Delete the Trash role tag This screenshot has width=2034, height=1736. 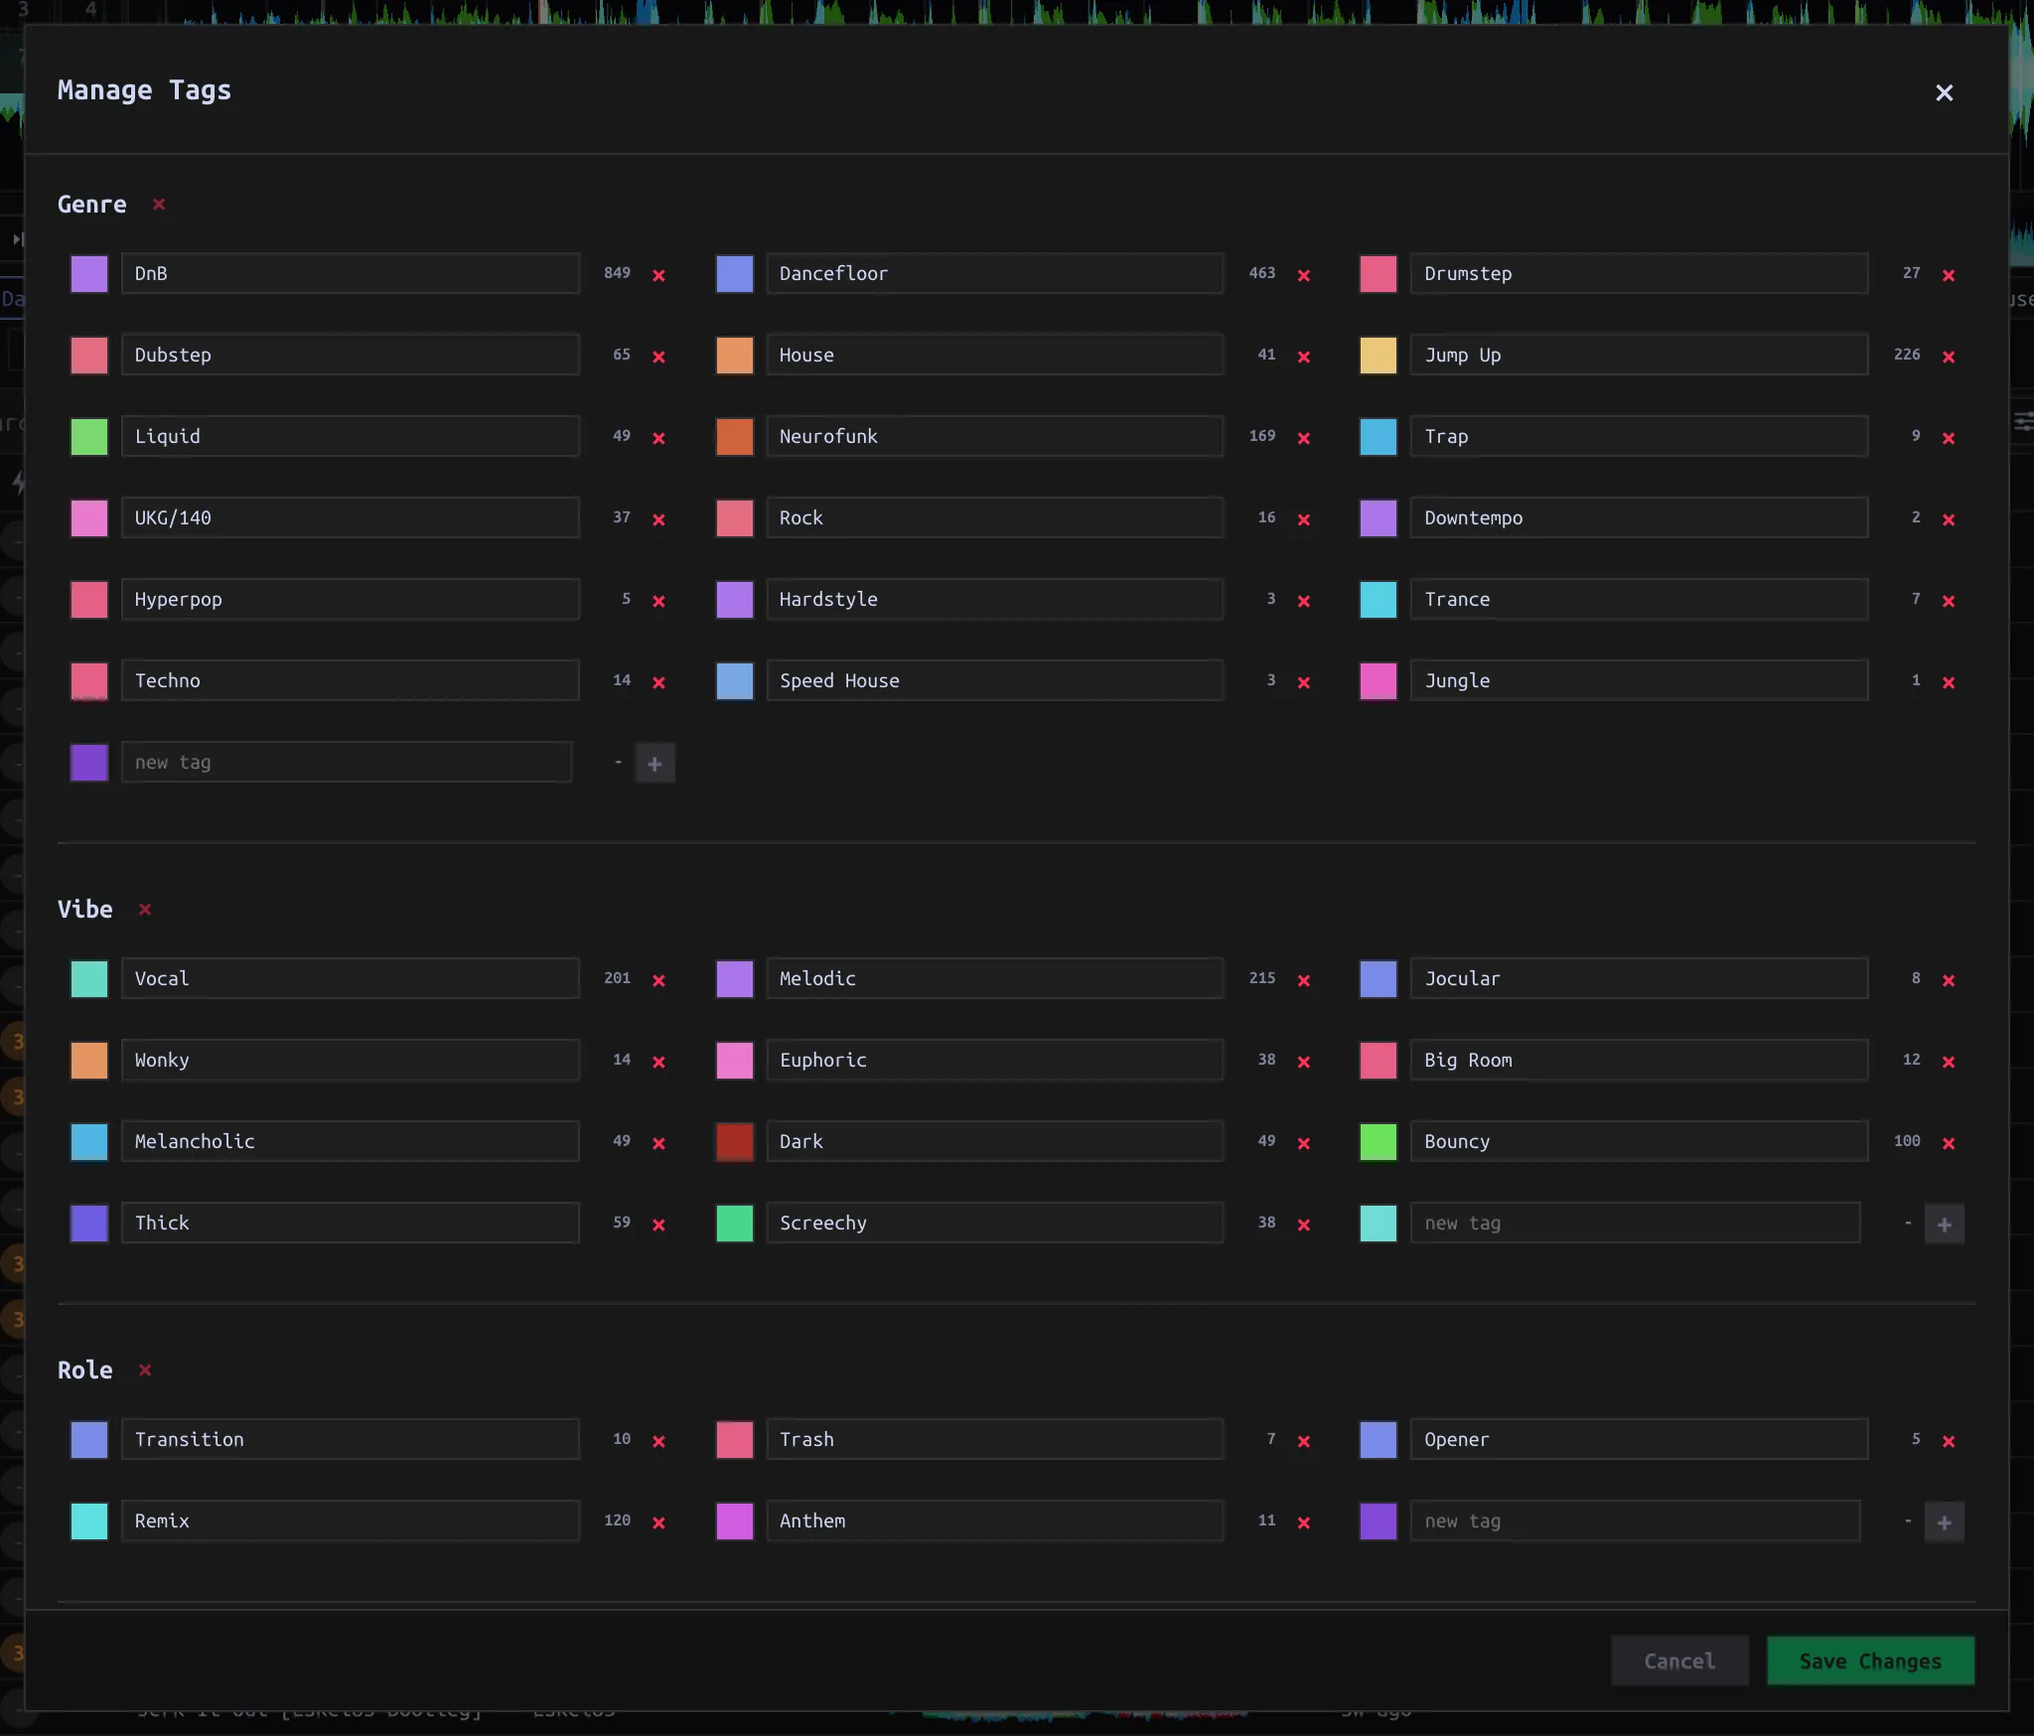(x=1304, y=1441)
